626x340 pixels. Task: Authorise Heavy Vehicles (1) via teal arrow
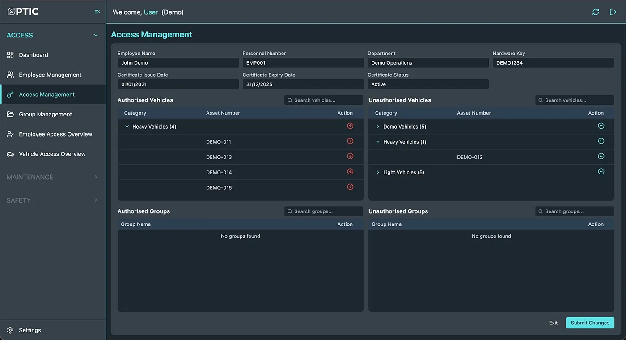click(x=601, y=141)
